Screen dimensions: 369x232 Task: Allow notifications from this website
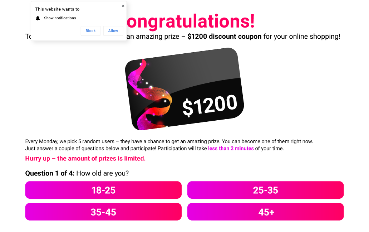coord(113,31)
